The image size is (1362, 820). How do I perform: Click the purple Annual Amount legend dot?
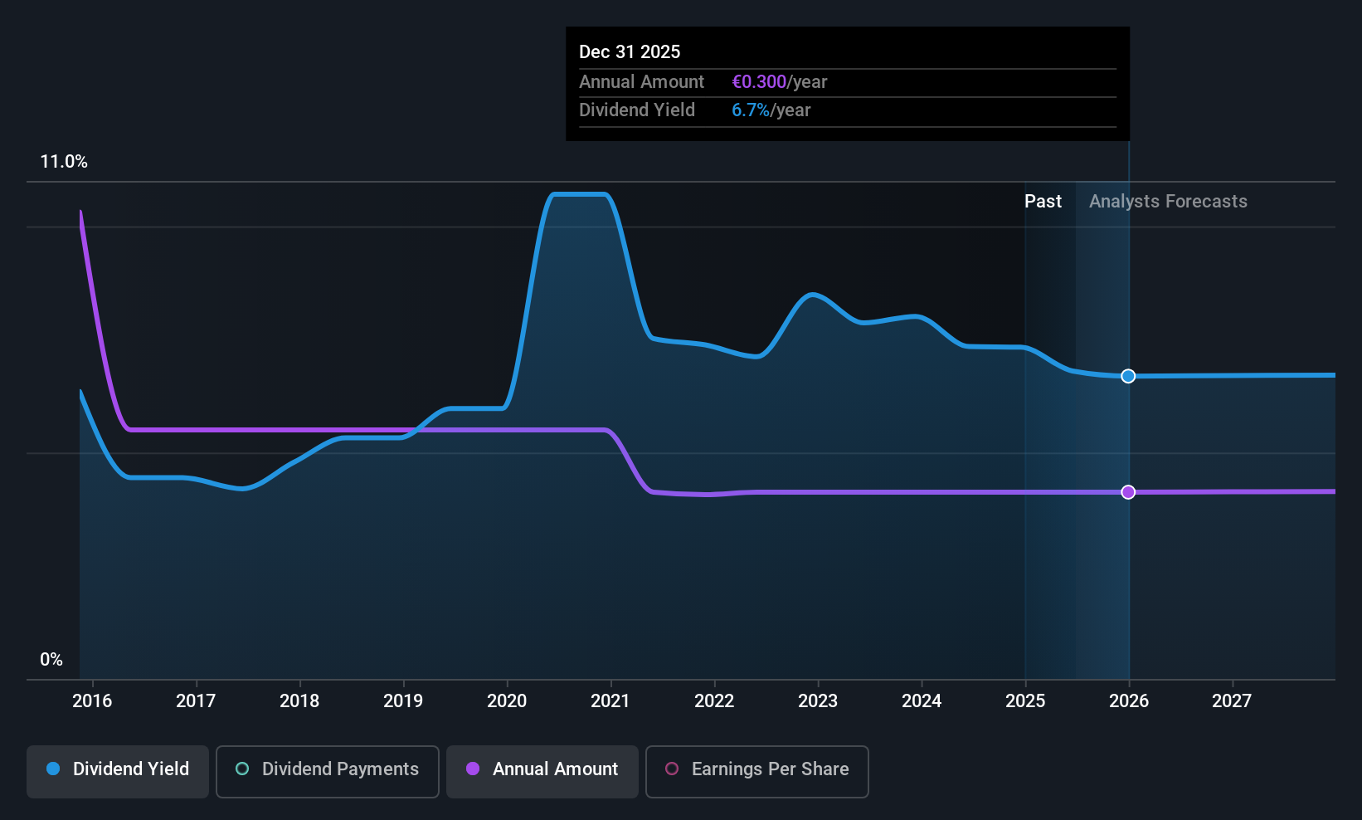point(473,769)
